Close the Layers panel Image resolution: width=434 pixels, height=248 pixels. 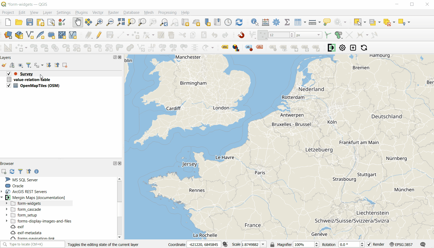(120, 57)
